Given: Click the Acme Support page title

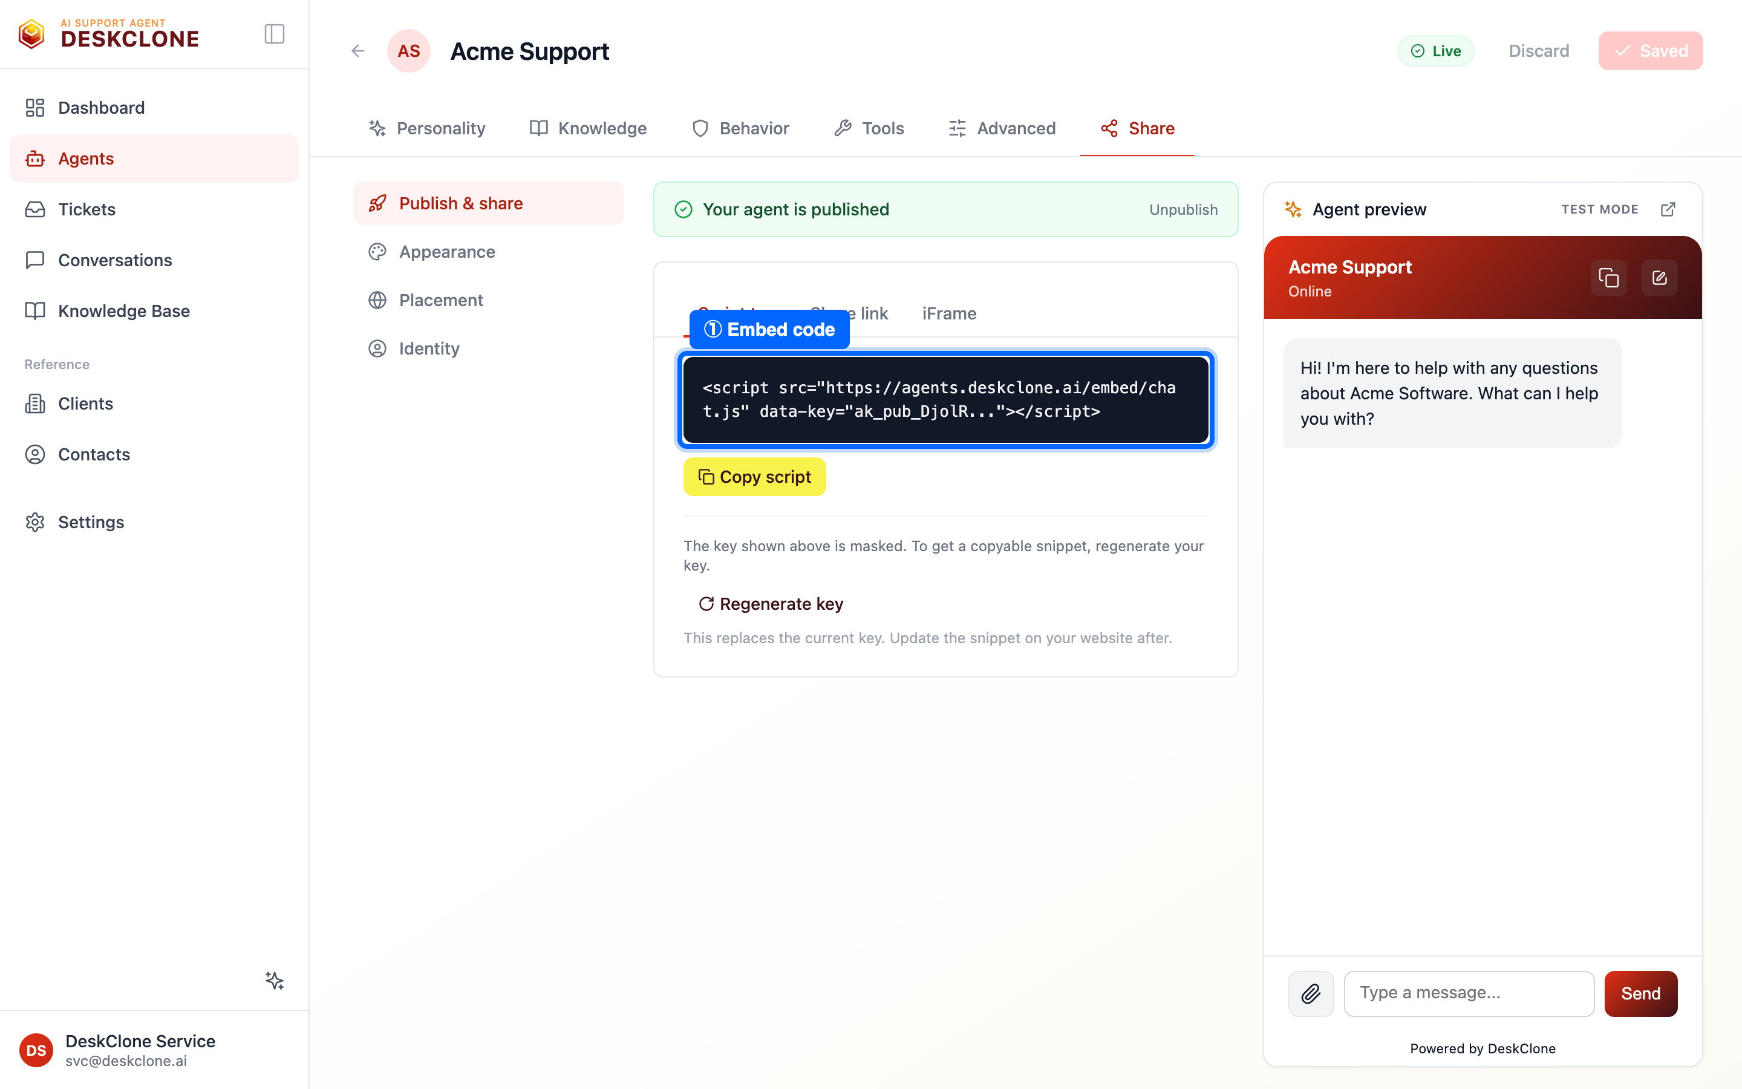Looking at the screenshot, I should tap(529, 51).
